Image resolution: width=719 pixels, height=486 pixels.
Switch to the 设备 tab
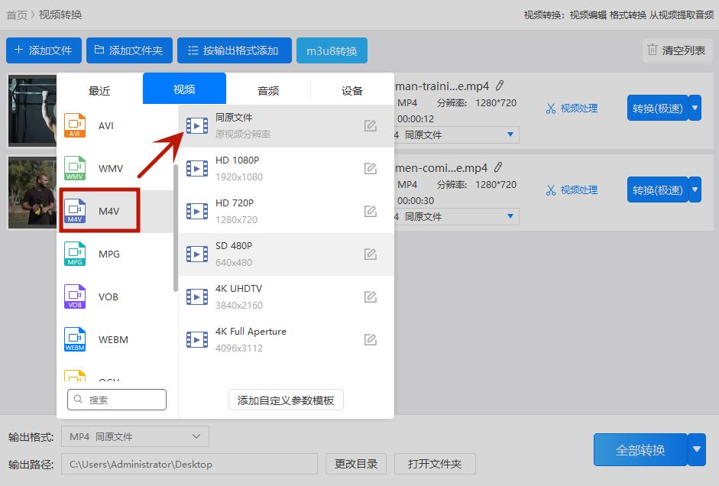[351, 89]
